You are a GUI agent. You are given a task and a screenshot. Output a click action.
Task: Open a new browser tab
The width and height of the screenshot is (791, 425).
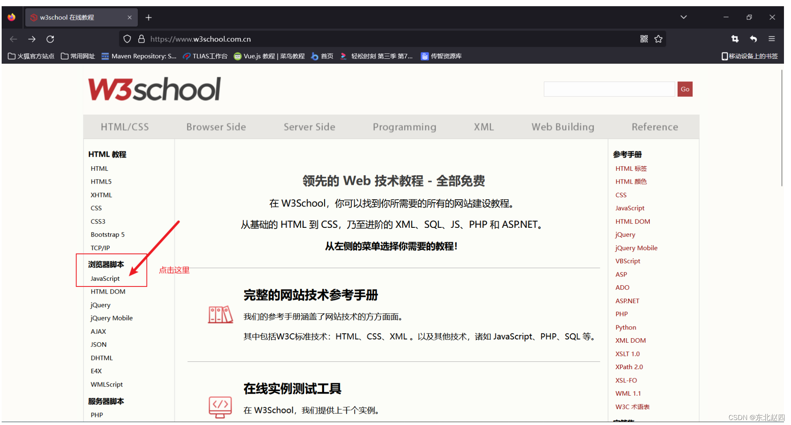click(149, 17)
